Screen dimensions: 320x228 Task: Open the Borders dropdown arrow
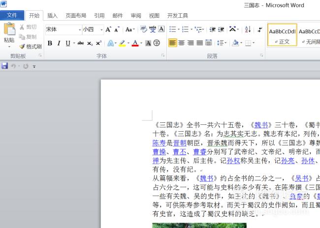(254, 43)
